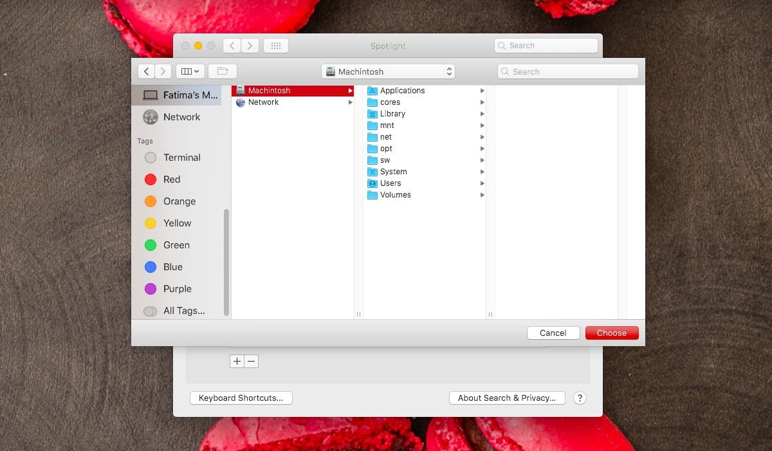Expand Network in the devices column
The height and width of the screenshot is (451, 772).
pyautogui.click(x=349, y=102)
